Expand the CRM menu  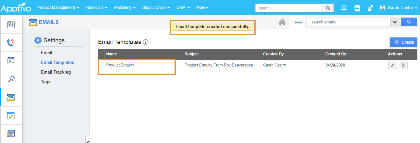[183, 7]
